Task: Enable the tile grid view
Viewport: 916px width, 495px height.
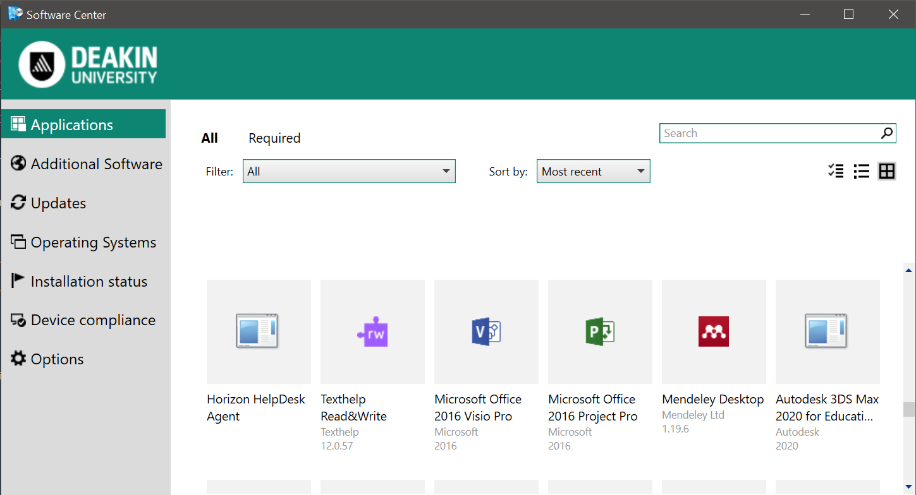Action: [x=886, y=170]
